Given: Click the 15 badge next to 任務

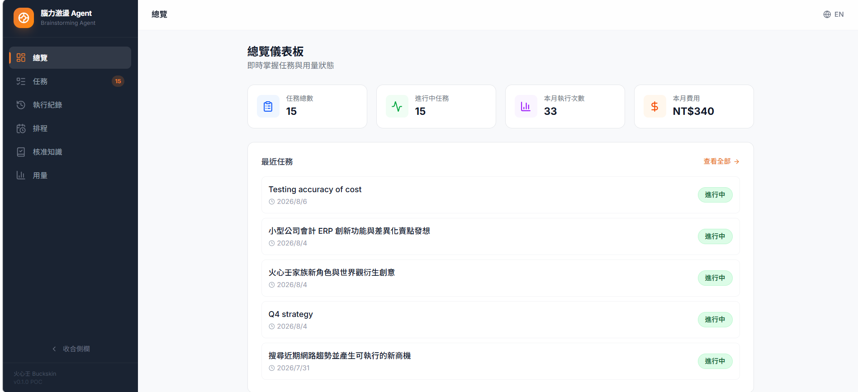Looking at the screenshot, I should 118,81.
